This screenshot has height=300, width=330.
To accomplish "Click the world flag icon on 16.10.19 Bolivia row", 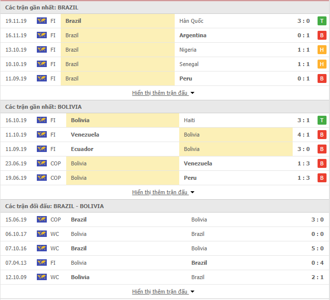I will tap(42, 120).
